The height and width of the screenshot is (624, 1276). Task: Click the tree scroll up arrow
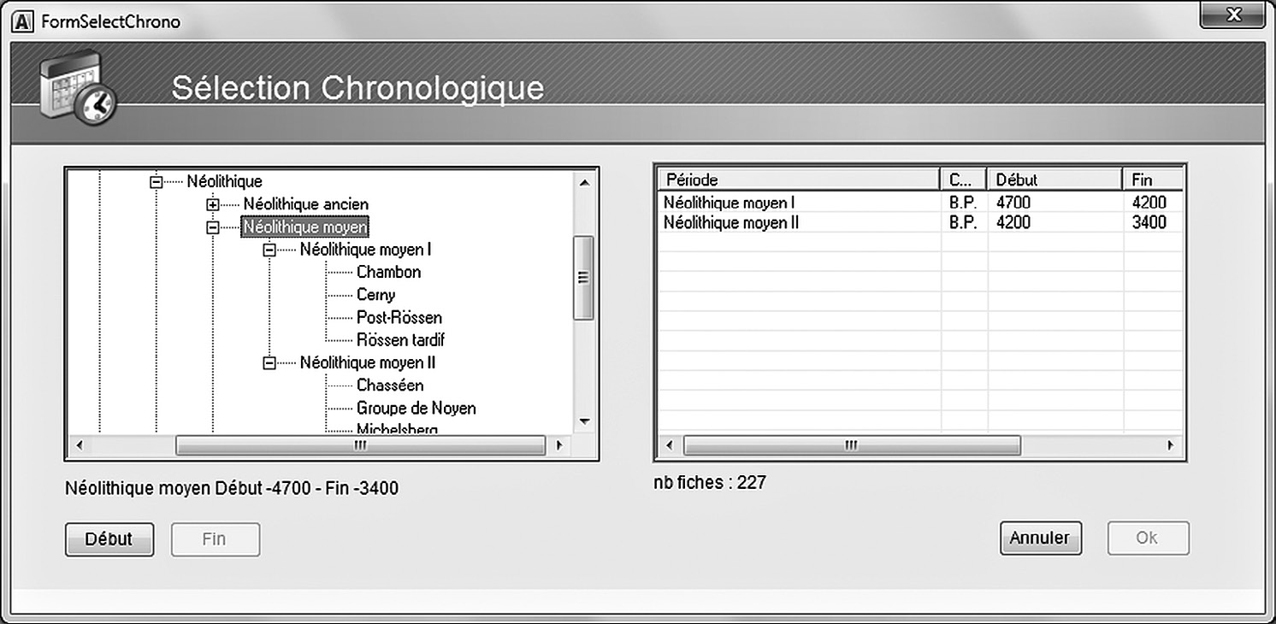[584, 181]
